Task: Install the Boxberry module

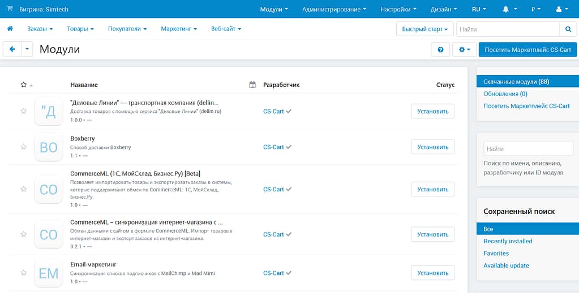Action: point(432,147)
